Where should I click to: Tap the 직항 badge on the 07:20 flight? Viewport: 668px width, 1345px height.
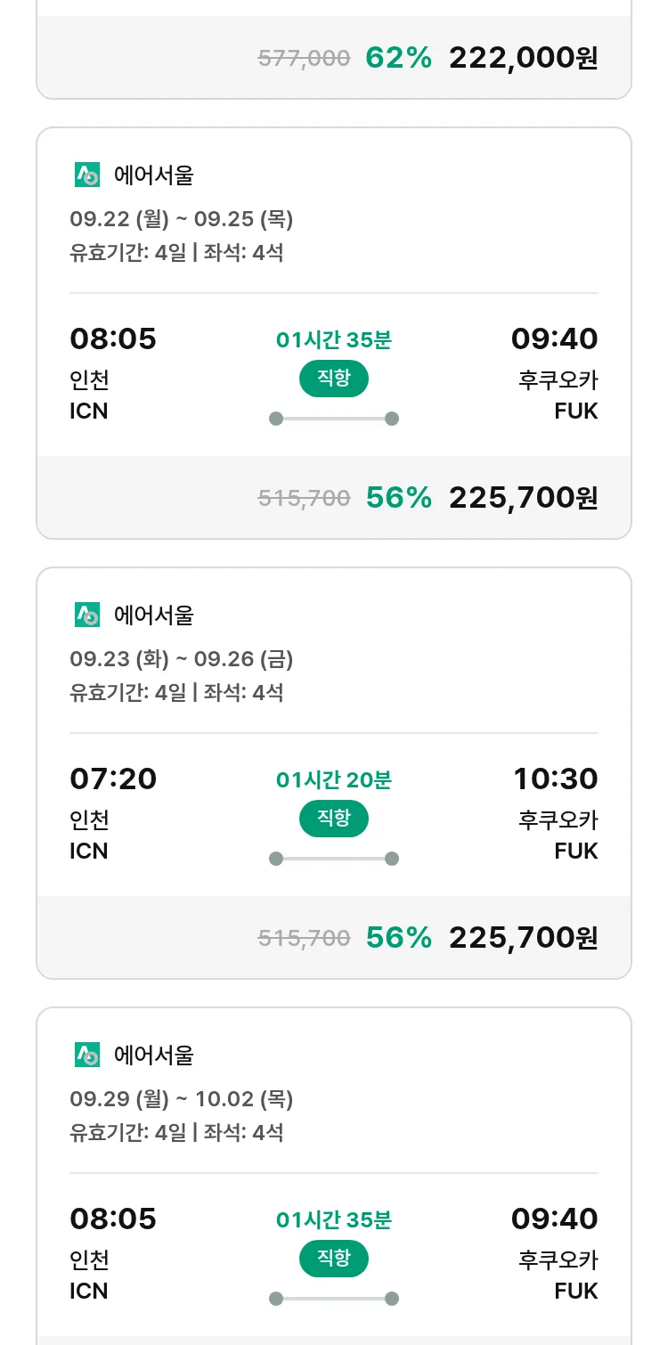(333, 819)
